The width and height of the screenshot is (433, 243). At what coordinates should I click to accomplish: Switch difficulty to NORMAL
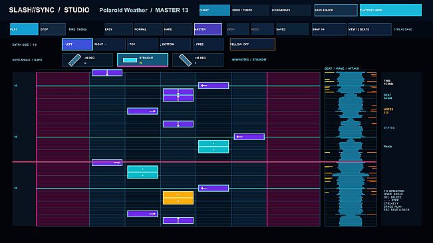[x=148, y=29]
